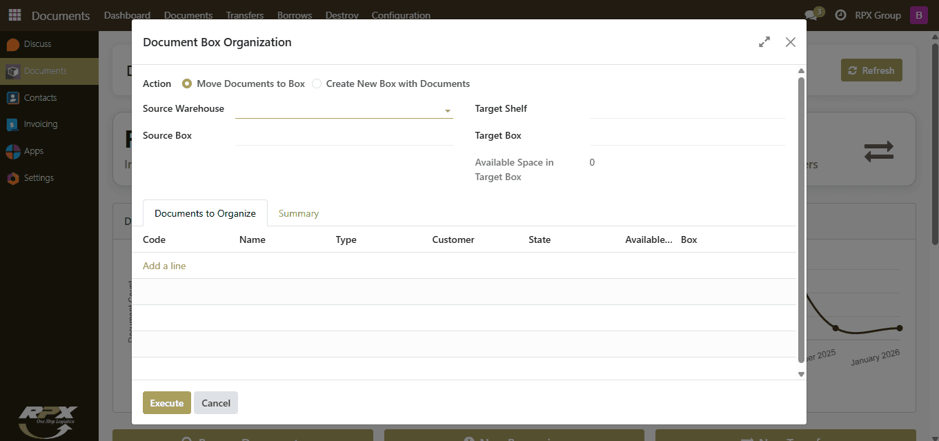This screenshot has width=939, height=441.
Task: Click the transfers arrows icon on dashboard
Action: point(879,151)
